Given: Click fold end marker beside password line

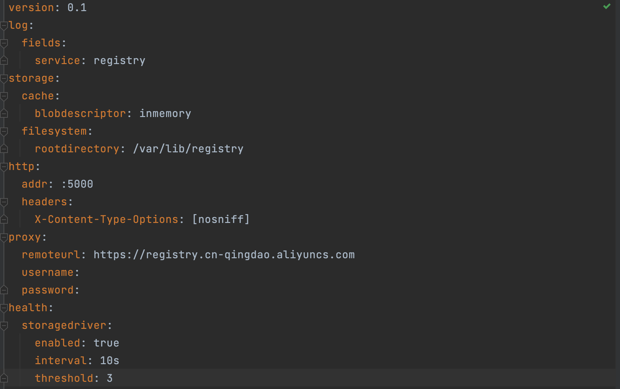Looking at the screenshot, I should pyautogui.click(x=4, y=290).
